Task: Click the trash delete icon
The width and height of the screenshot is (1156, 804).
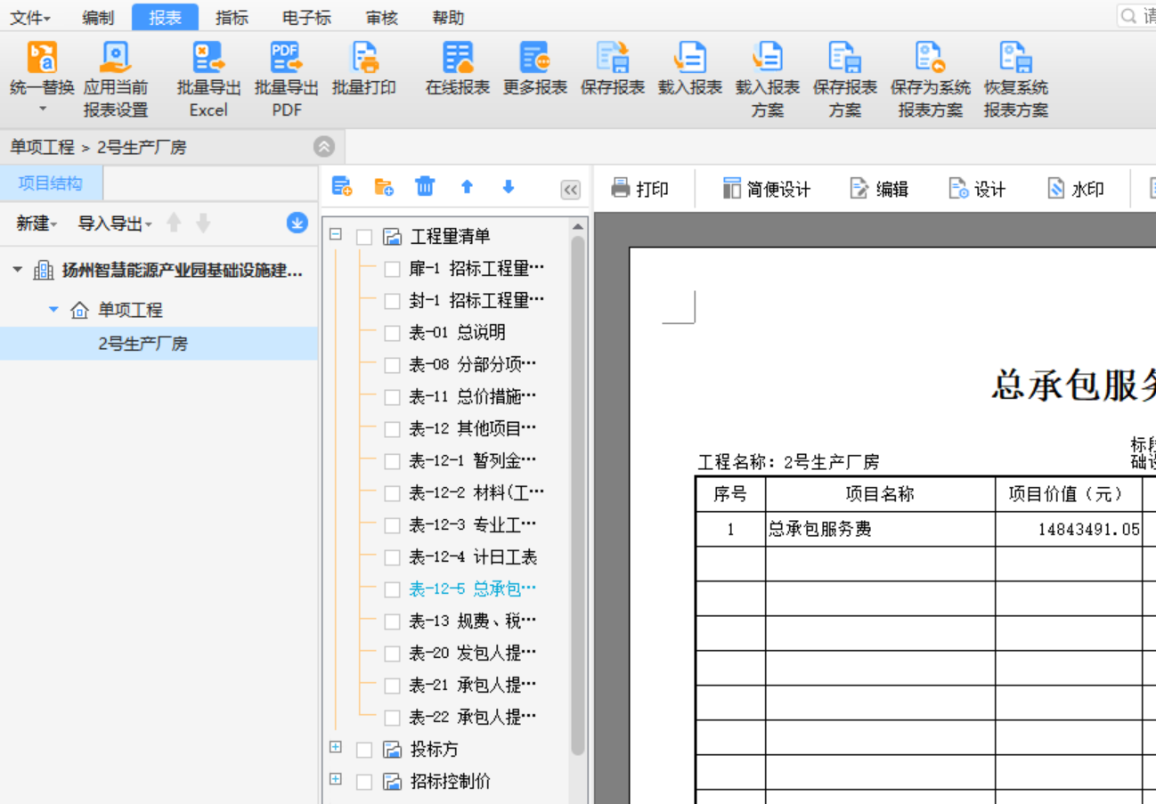Action: [x=426, y=186]
